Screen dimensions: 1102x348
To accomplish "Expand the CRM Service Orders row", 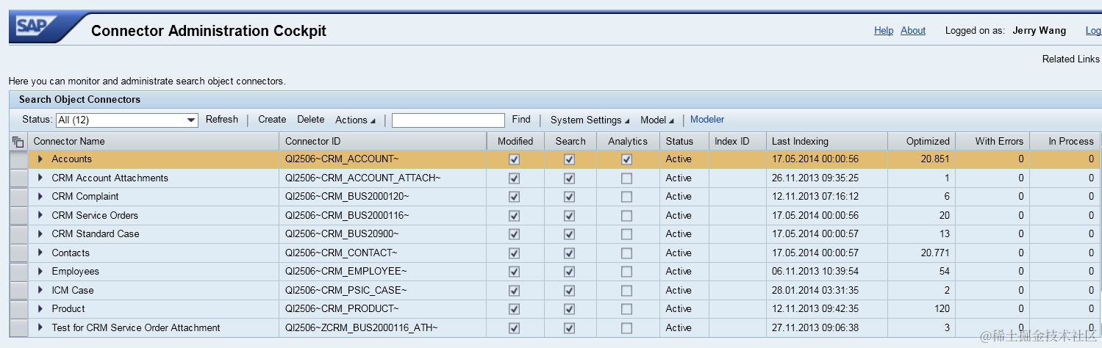I will pos(40,215).
